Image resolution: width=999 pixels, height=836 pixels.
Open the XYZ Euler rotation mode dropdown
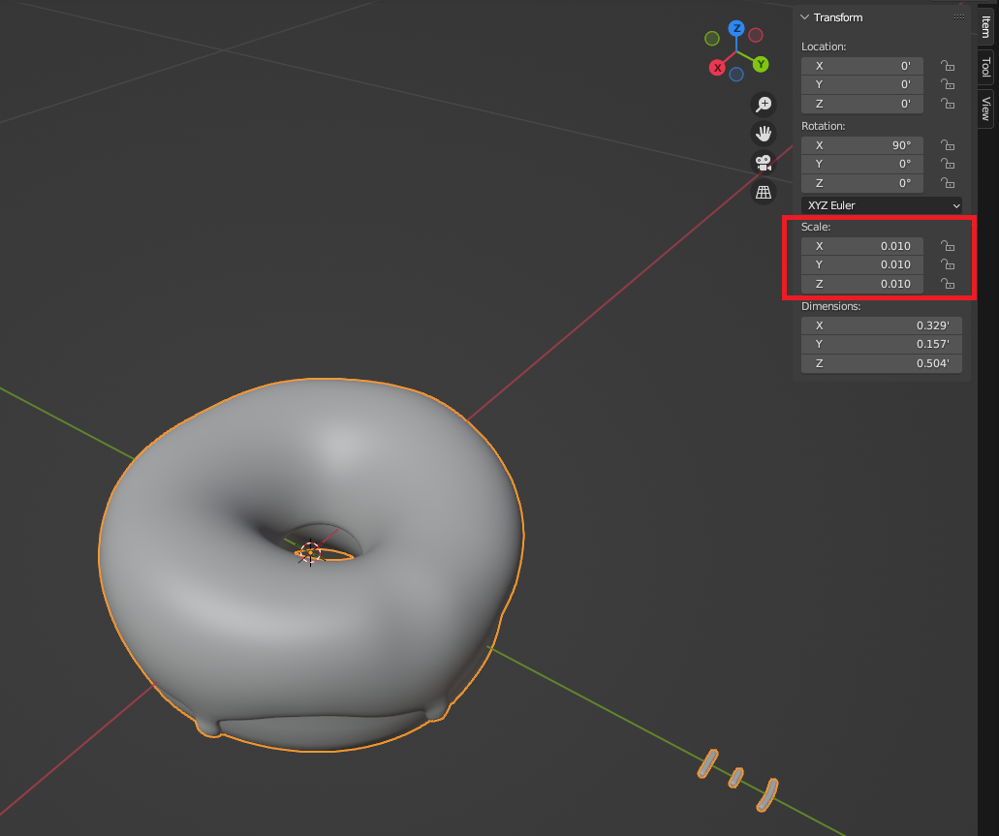(x=882, y=205)
